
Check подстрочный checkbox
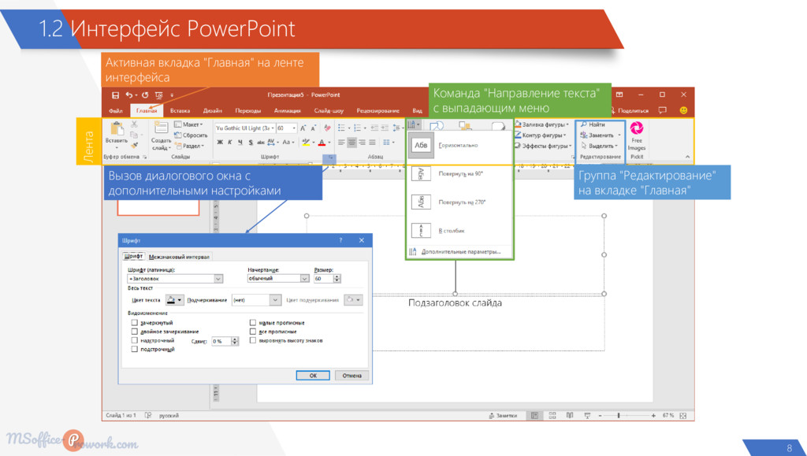(134, 349)
